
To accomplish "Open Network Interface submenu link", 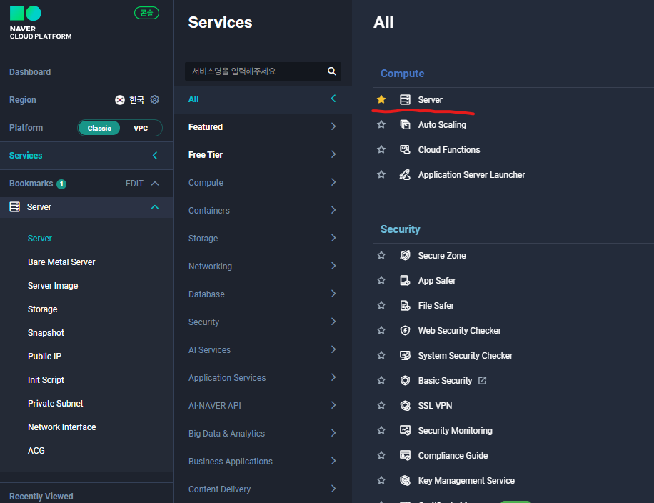I will click(61, 427).
